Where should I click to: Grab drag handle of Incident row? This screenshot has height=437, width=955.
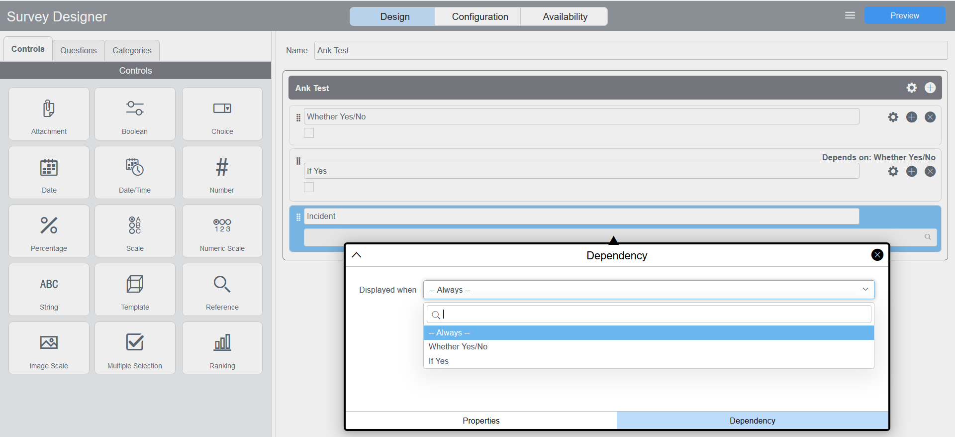tap(298, 217)
